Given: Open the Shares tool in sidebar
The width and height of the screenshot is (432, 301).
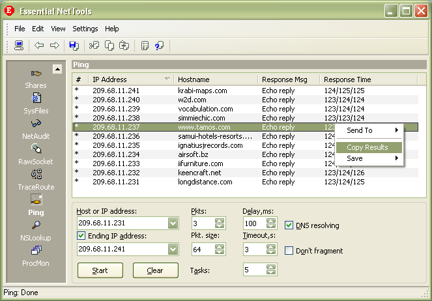Looking at the screenshot, I should [x=36, y=74].
